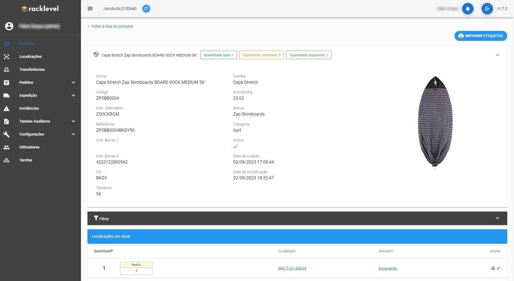Click the Tarefas tasks icon
The width and height of the screenshot is (514, 281).
coord(6,160)
